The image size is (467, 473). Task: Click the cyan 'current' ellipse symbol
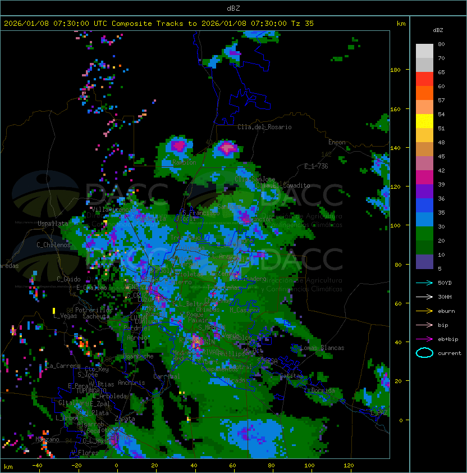[x=424, y=353]
